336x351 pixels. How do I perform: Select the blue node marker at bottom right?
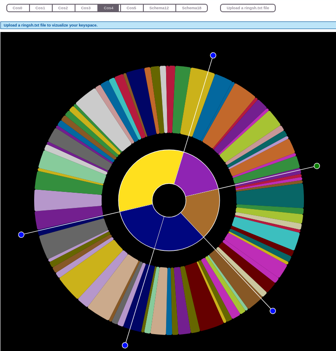(x=273, y=311)
